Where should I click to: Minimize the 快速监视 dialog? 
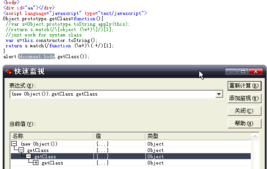tap(231, 72)
